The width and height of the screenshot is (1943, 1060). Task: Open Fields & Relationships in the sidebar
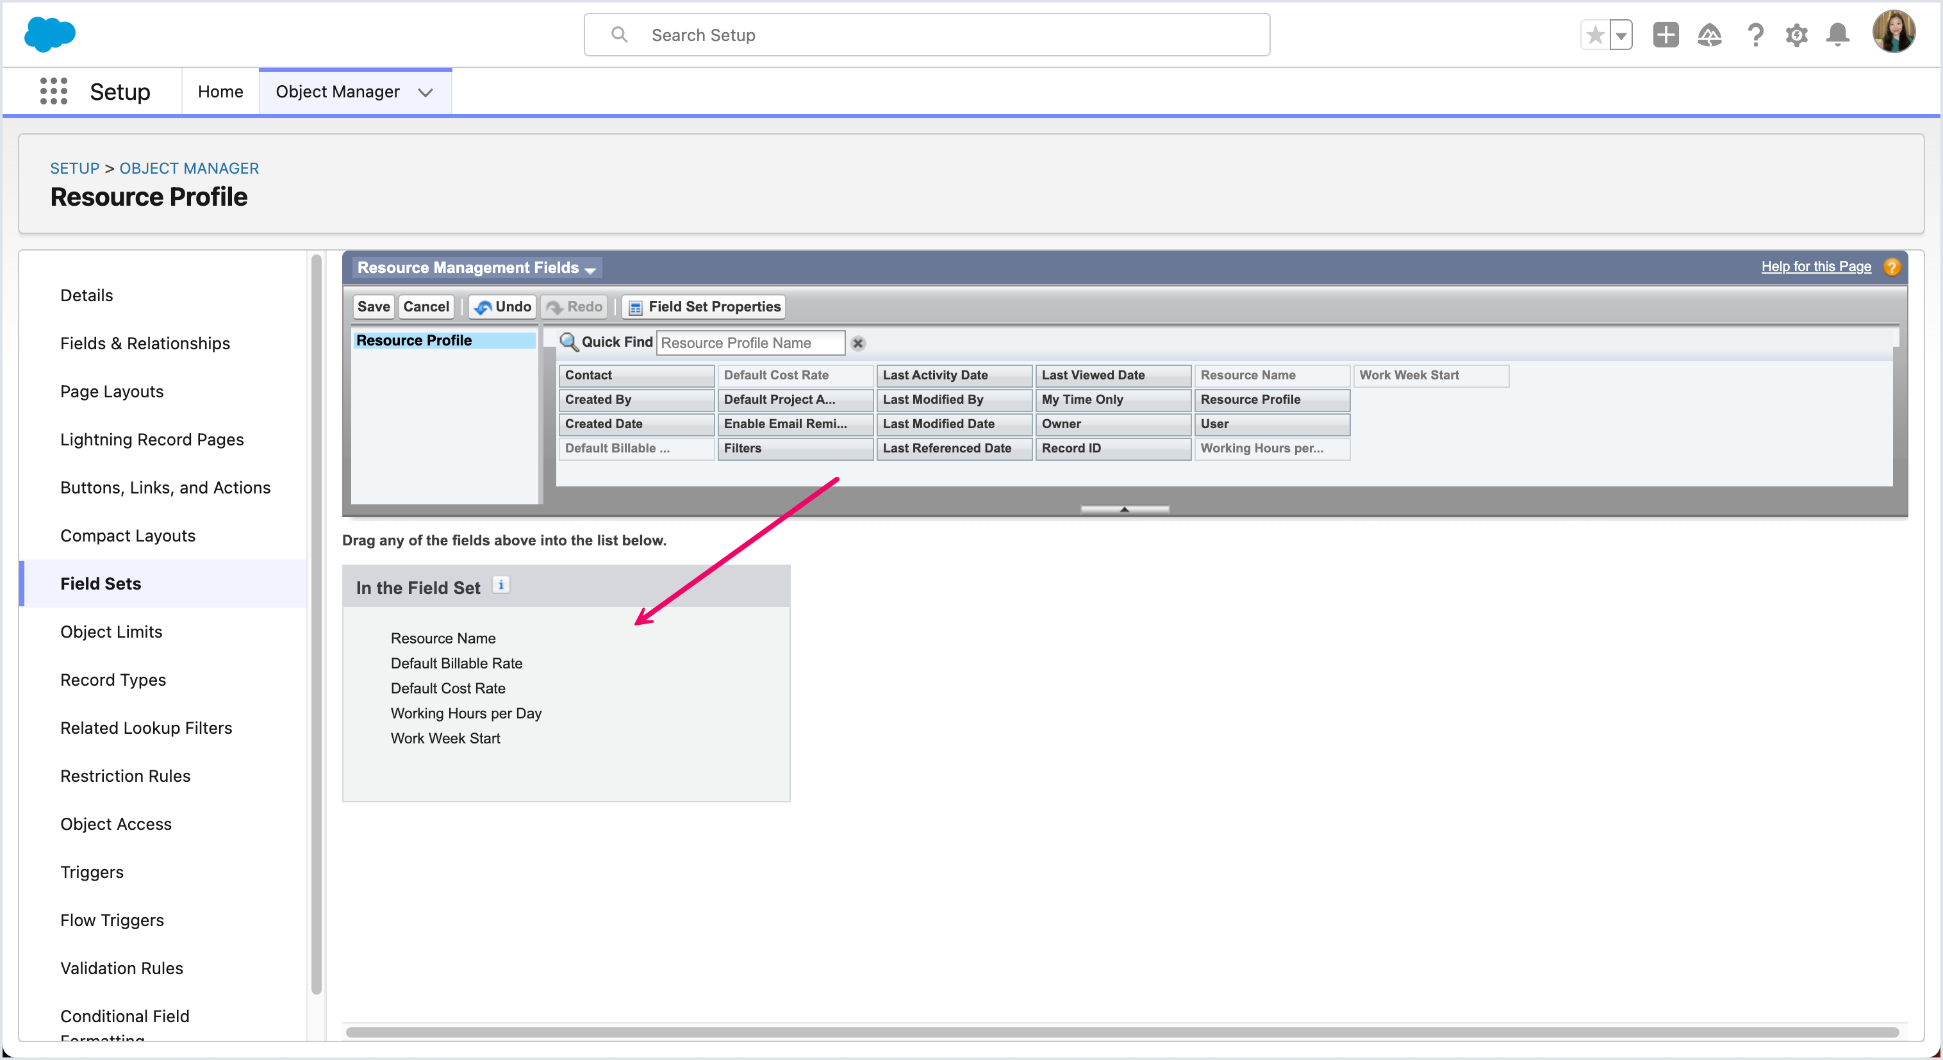point(145,344)
